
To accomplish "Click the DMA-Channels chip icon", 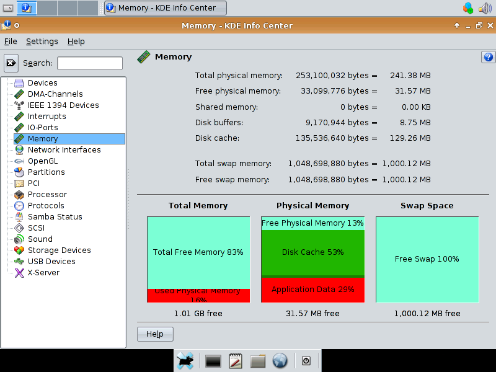I will (x=19, y=94).
